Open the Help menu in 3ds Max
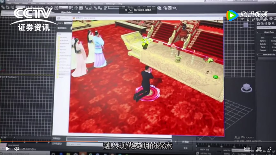The height and width of the screenshot is (155, 276). click(x=120, y=4)
